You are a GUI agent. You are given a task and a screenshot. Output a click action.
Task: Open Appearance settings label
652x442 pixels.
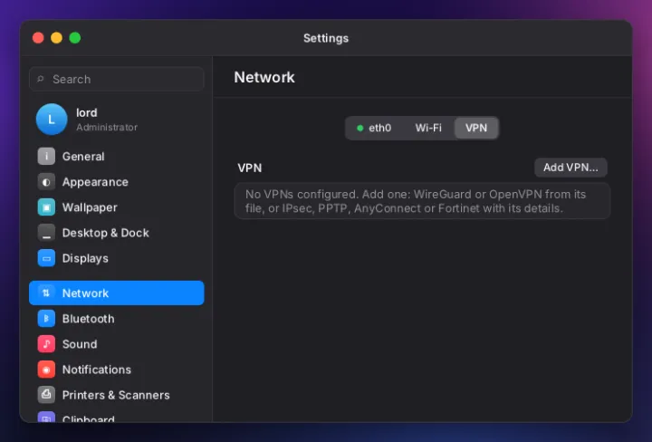tap(95, 182)
